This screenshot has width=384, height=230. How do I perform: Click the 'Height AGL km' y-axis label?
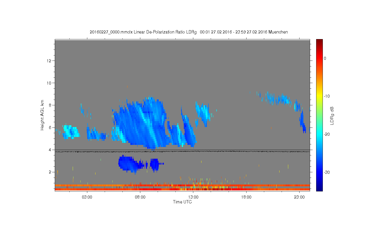42,115
